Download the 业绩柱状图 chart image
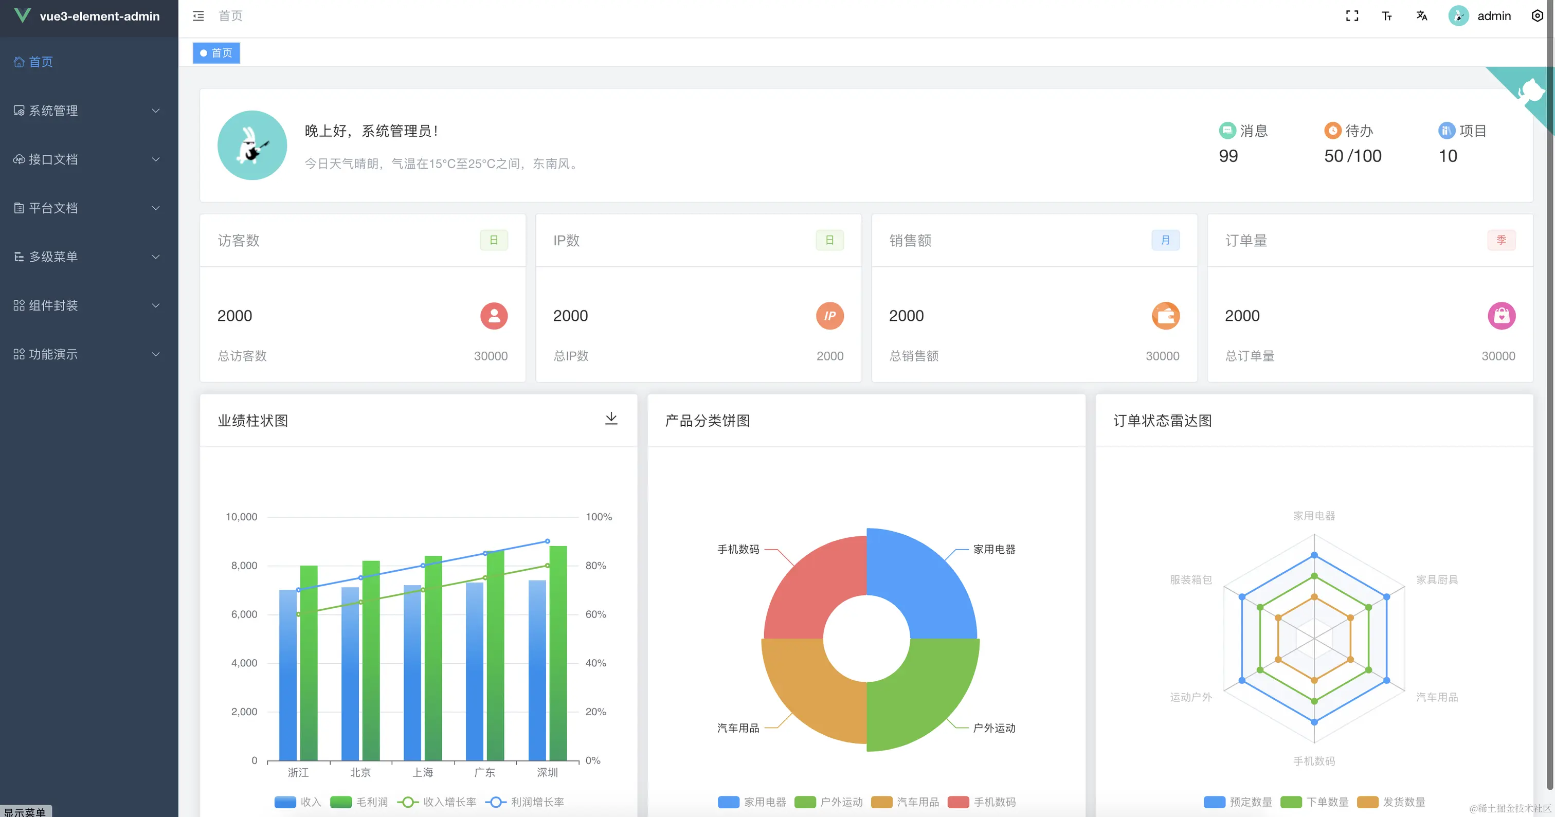1555x817 pixels. pos(611,418)
